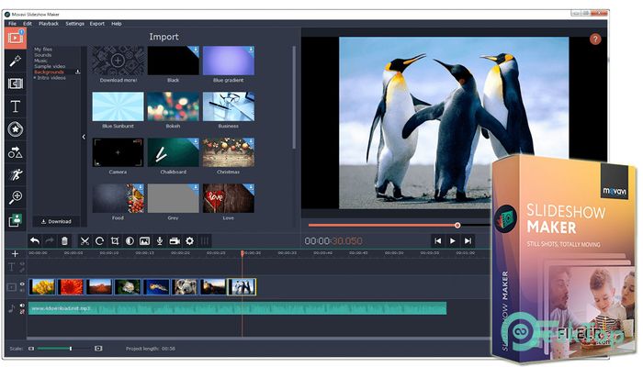Click the audio equalizer bars icon
This screenshot has height=367, width=643.
click(205, 240)
